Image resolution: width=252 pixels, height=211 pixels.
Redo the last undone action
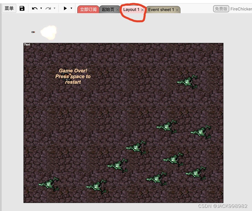pos(48,8)
